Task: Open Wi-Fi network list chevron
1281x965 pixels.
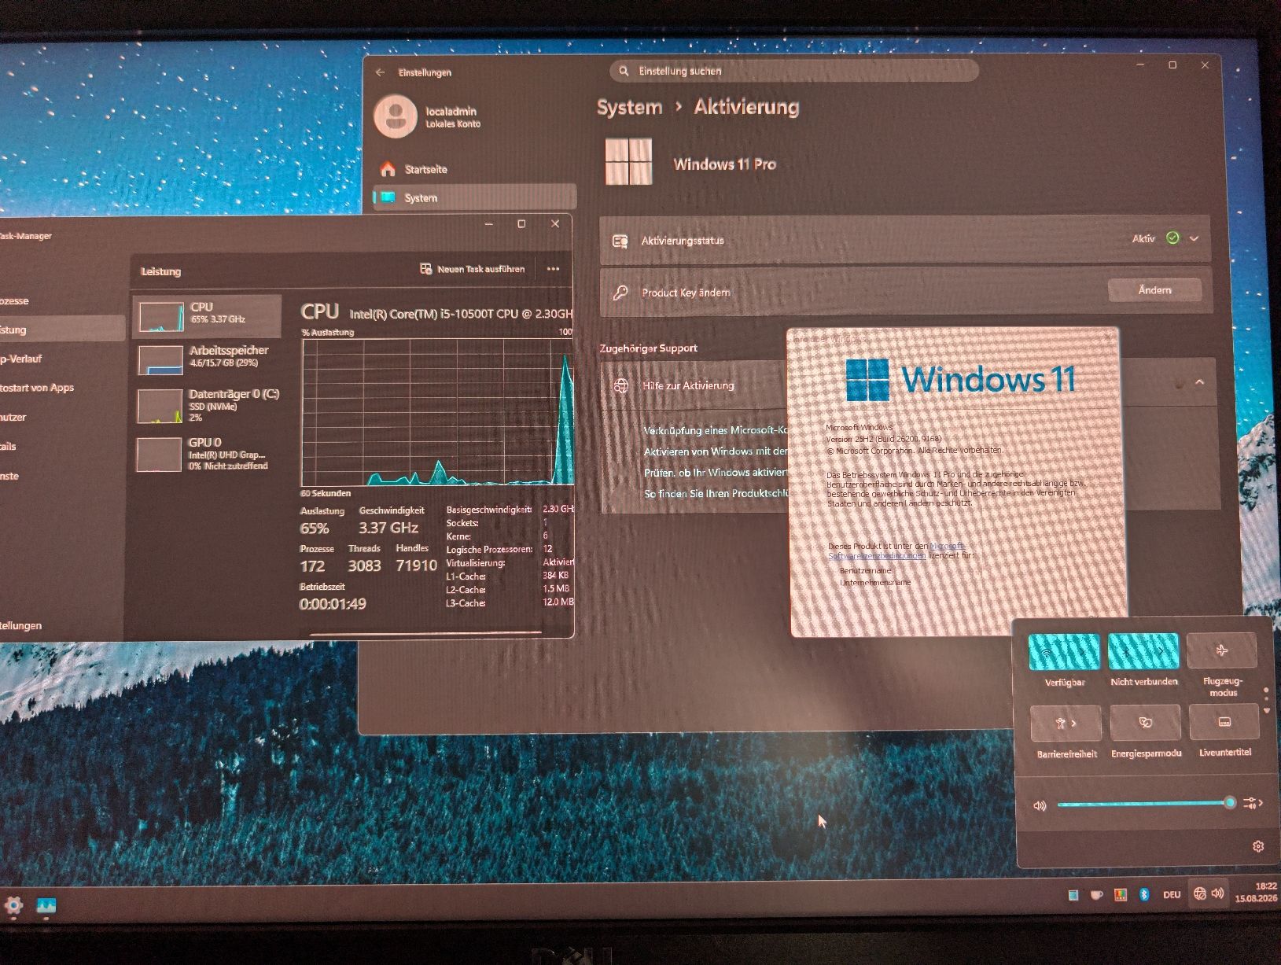Action: coord(1083,652)
